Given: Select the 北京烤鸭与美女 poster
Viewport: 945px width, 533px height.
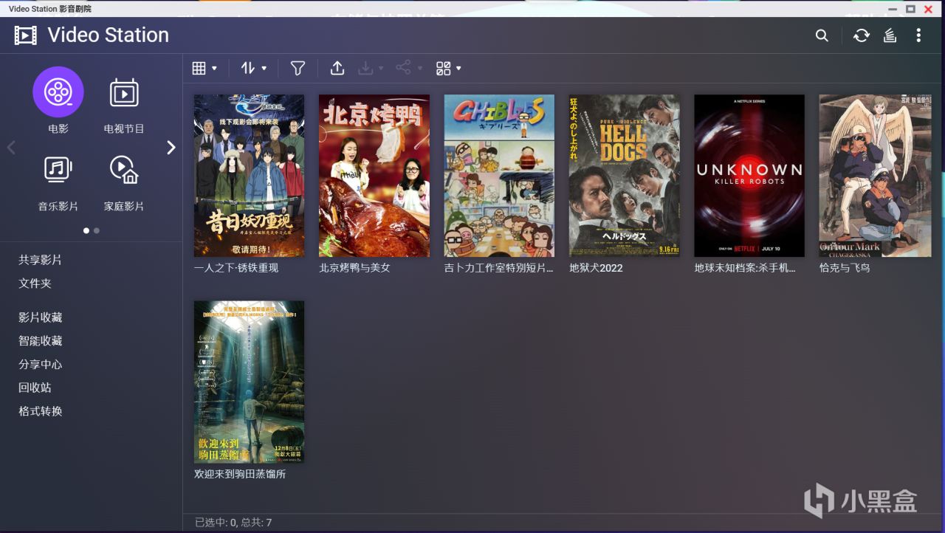Looking at the screenshot, I should tap(374, 176).
